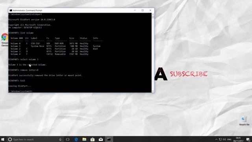
Task: Open the clock showing 08/11/2017
Action: [238, 139]
